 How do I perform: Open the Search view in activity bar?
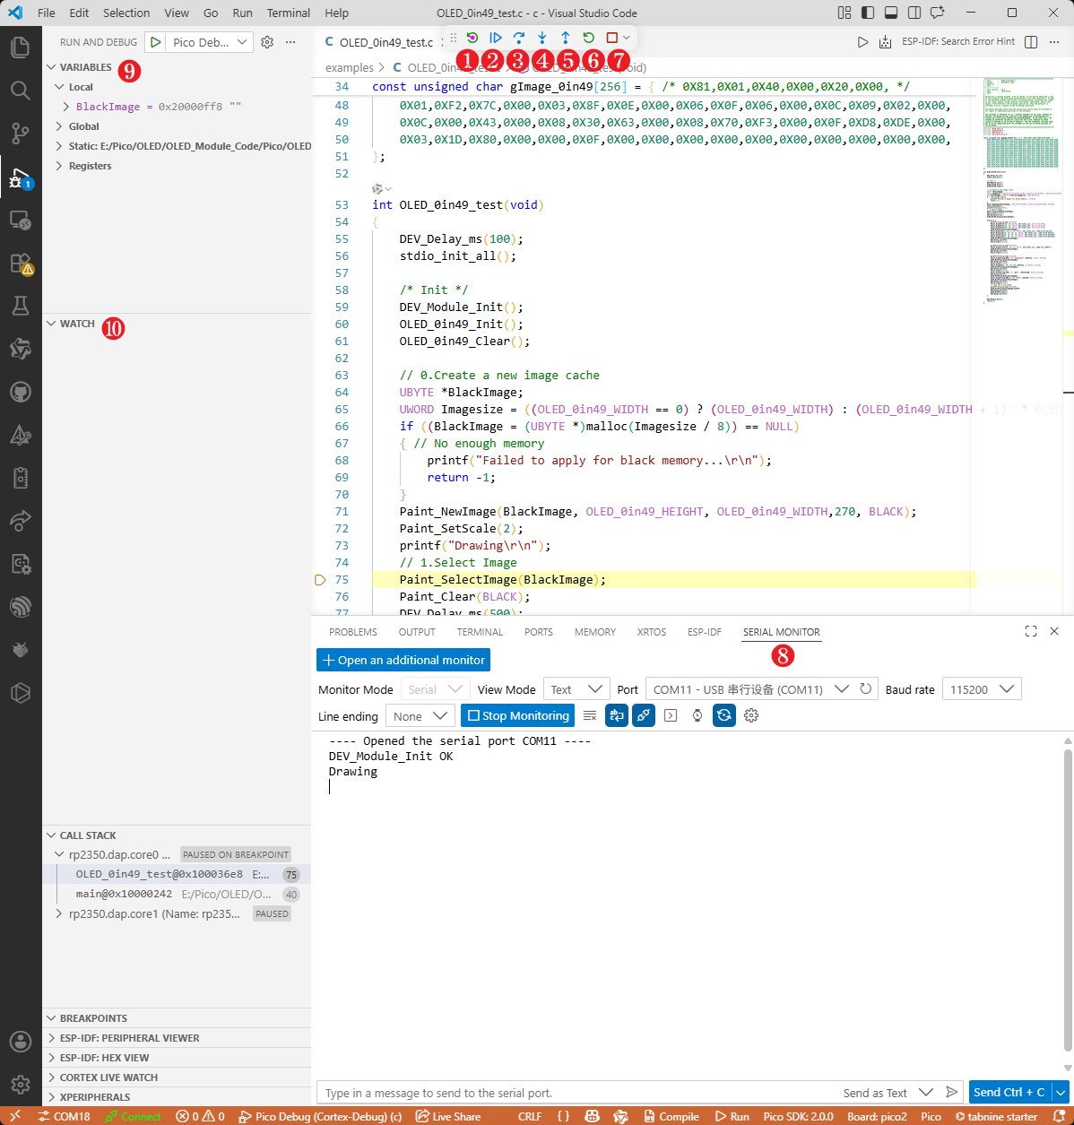pyautogui.click(x=21, y=91)
